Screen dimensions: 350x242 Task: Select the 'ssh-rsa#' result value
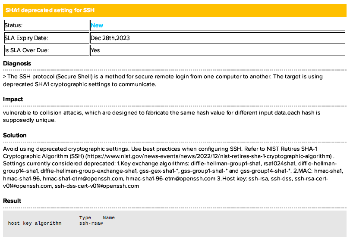click(91, 223)
